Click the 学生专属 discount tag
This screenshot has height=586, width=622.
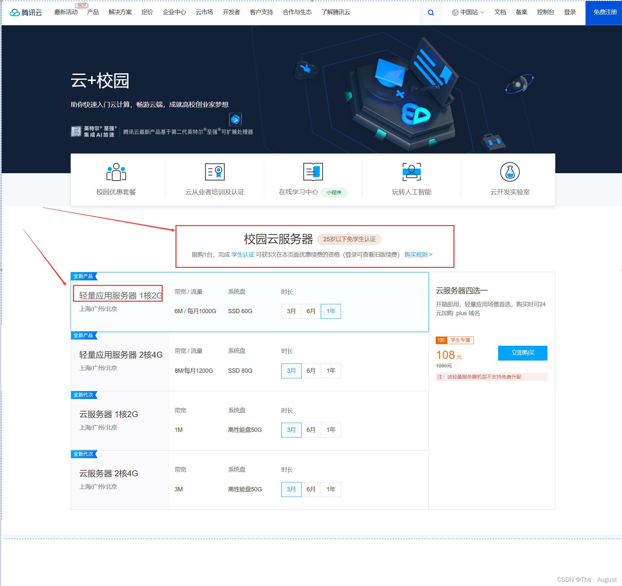(x=460, y=340)
